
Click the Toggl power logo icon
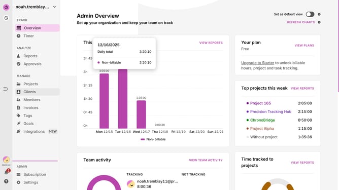click(6, 7)
